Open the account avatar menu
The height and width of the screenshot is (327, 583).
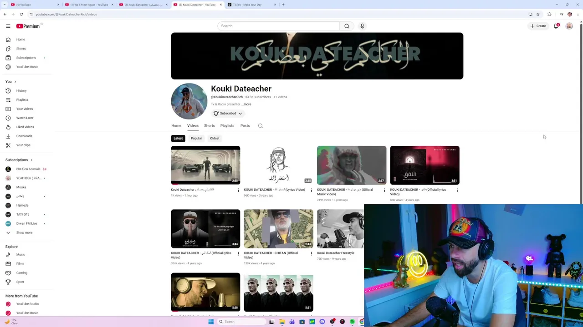pyautogui.click(x=569, y=26)
